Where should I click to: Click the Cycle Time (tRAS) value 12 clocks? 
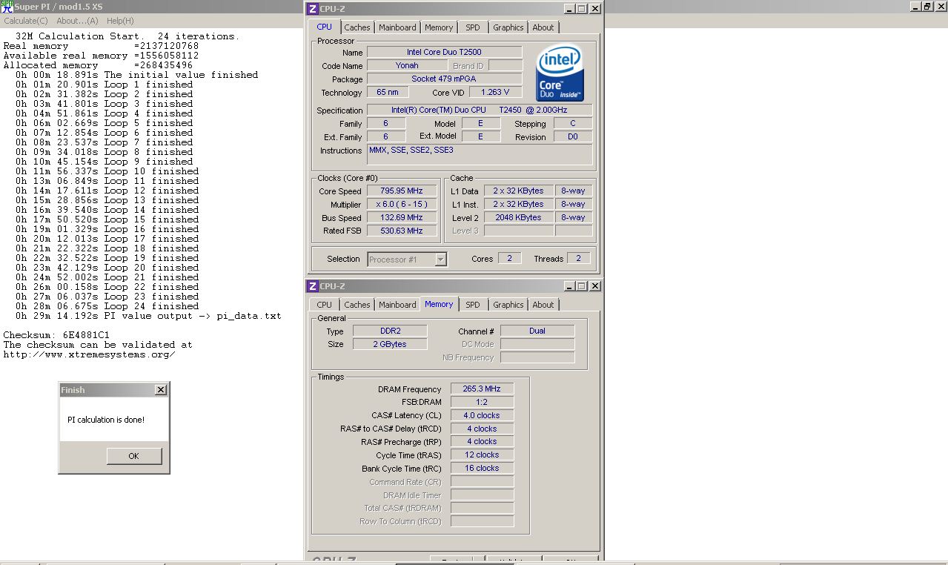click(482, 455)
